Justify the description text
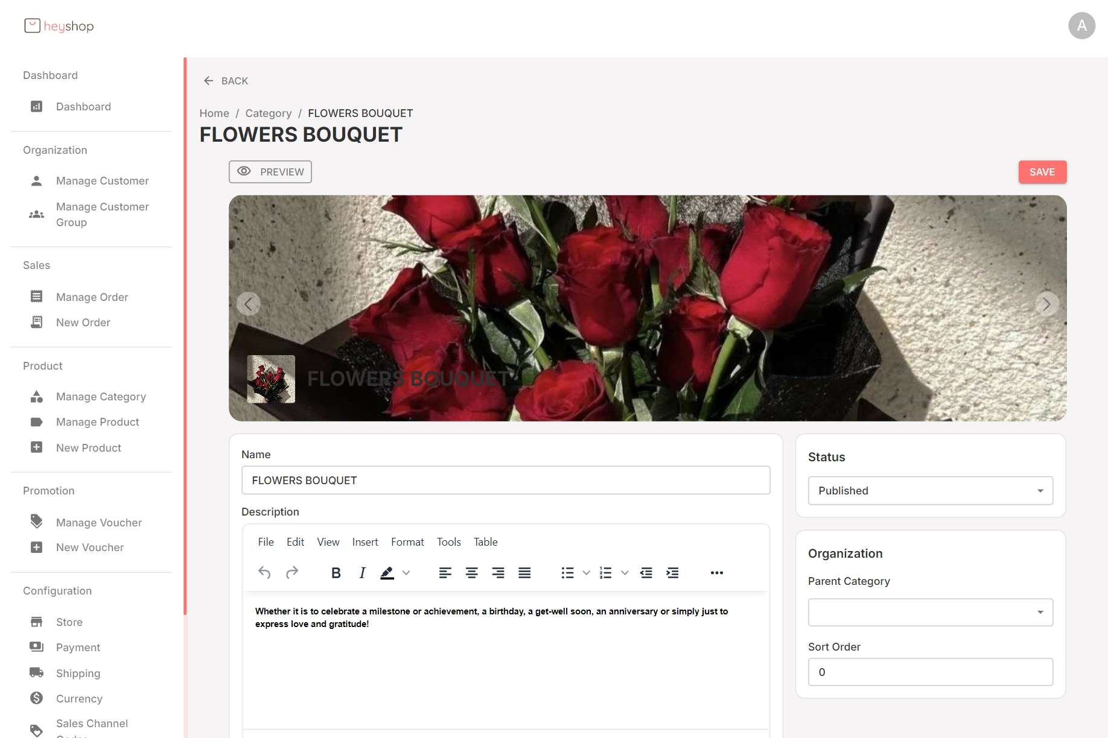 click(524, 573)
